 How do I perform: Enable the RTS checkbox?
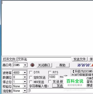[50, 72]
